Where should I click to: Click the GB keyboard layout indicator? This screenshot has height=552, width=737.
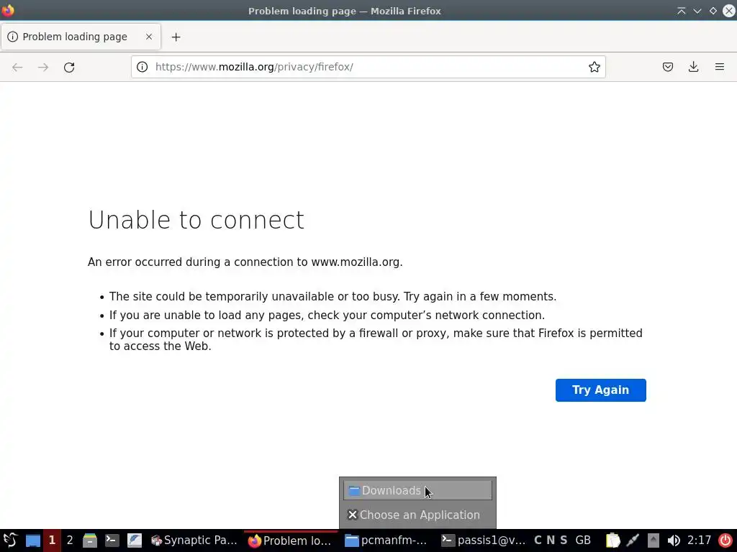point(583,540)
